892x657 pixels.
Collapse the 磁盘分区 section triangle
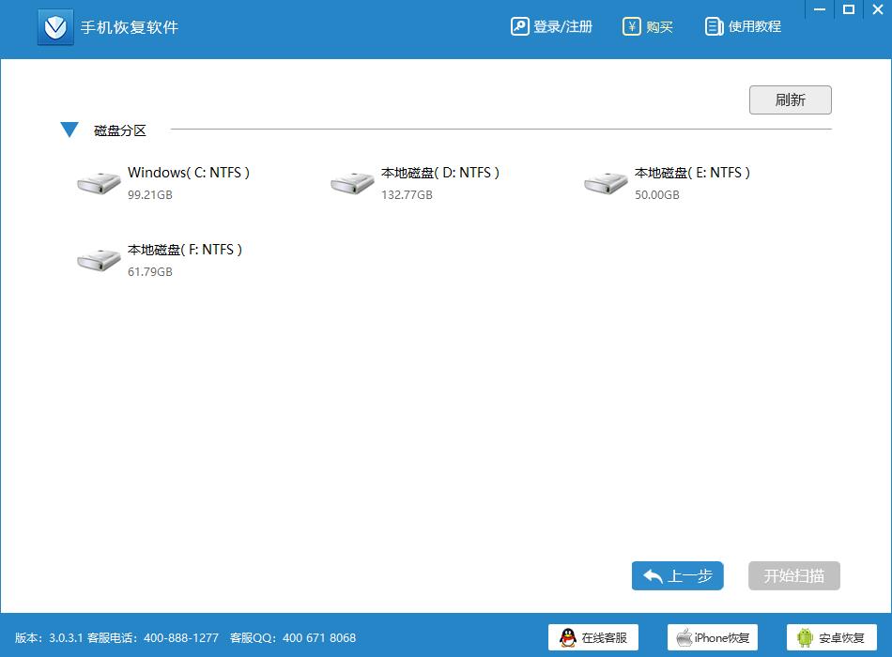[69, 130]
